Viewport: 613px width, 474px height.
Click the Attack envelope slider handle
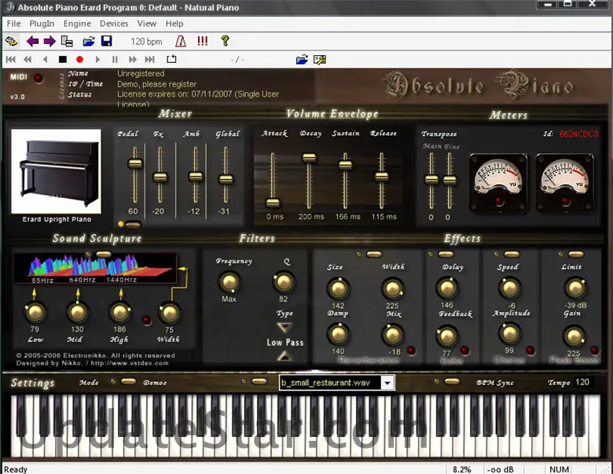point(273,203)
